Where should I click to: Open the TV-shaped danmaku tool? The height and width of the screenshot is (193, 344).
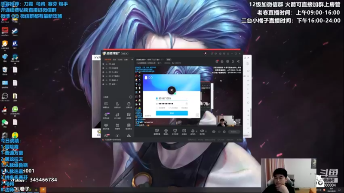117,126
